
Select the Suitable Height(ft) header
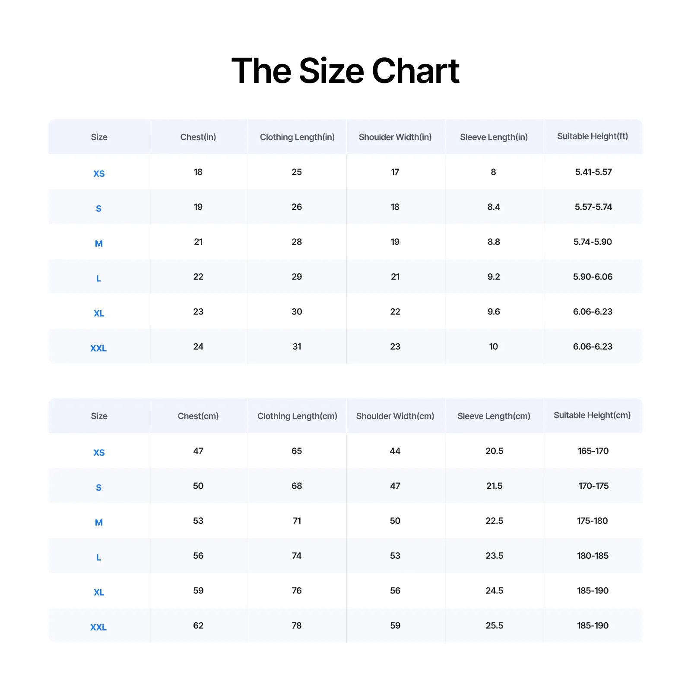point(593,136)
